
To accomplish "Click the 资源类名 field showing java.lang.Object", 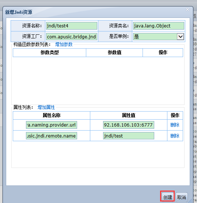I will pyautogui.click(x=159, y=26).
